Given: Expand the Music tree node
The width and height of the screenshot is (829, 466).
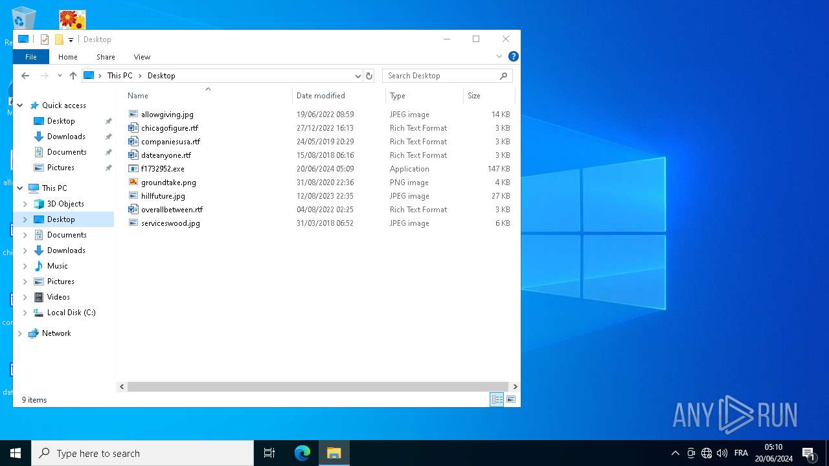Looking at the screenshot, I should click(25, 266).
